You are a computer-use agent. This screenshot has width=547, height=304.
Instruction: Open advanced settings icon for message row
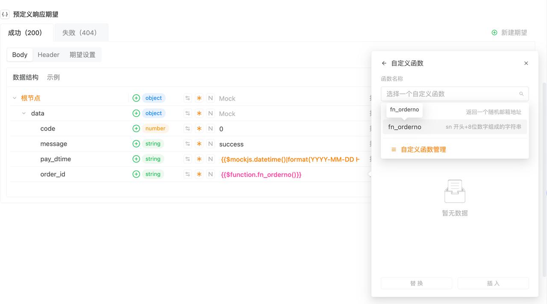click(188, 144)
